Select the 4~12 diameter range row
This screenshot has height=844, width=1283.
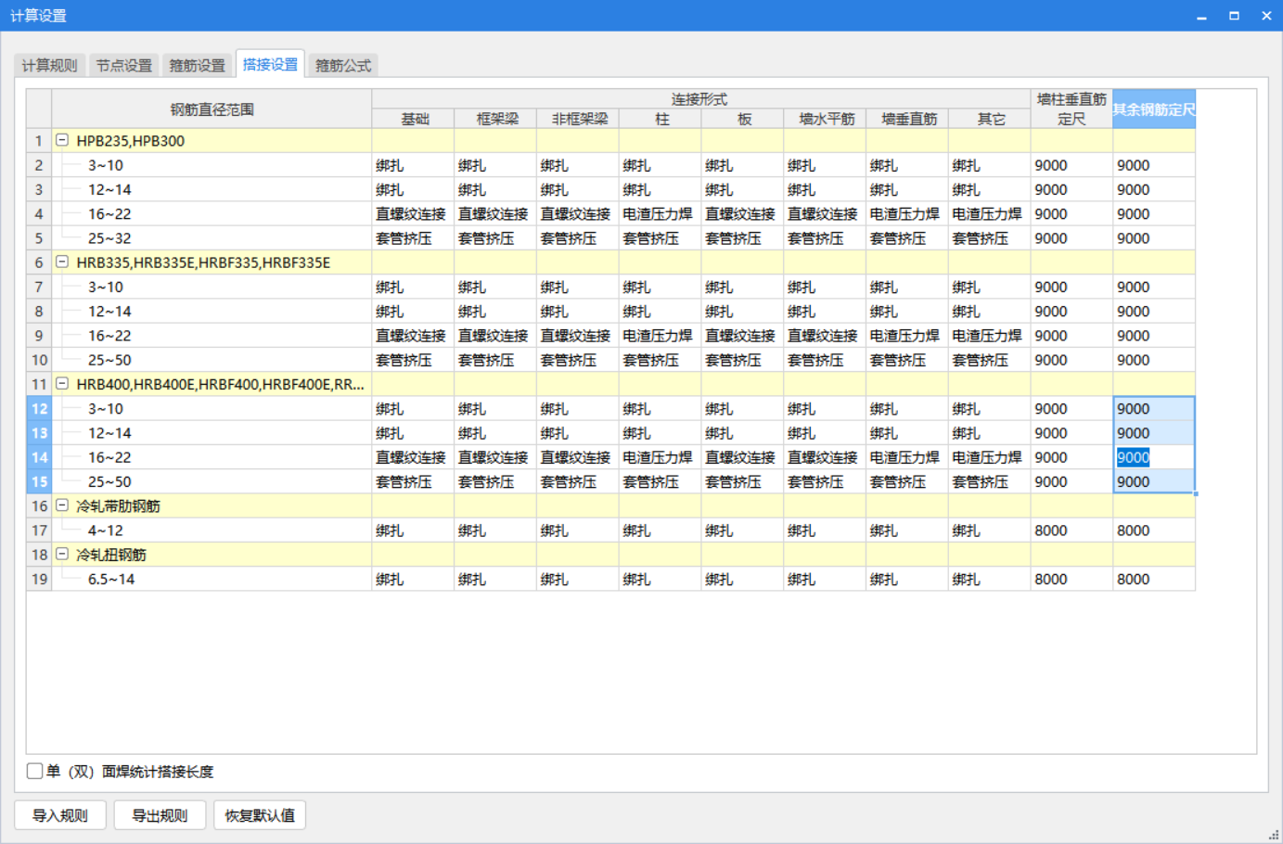(212, 531)
